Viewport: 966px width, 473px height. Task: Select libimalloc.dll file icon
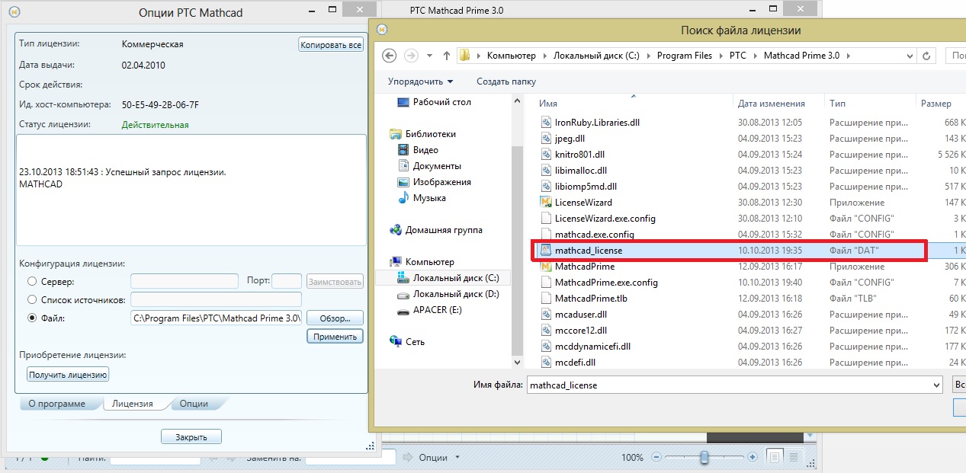[x=545, y=171]
